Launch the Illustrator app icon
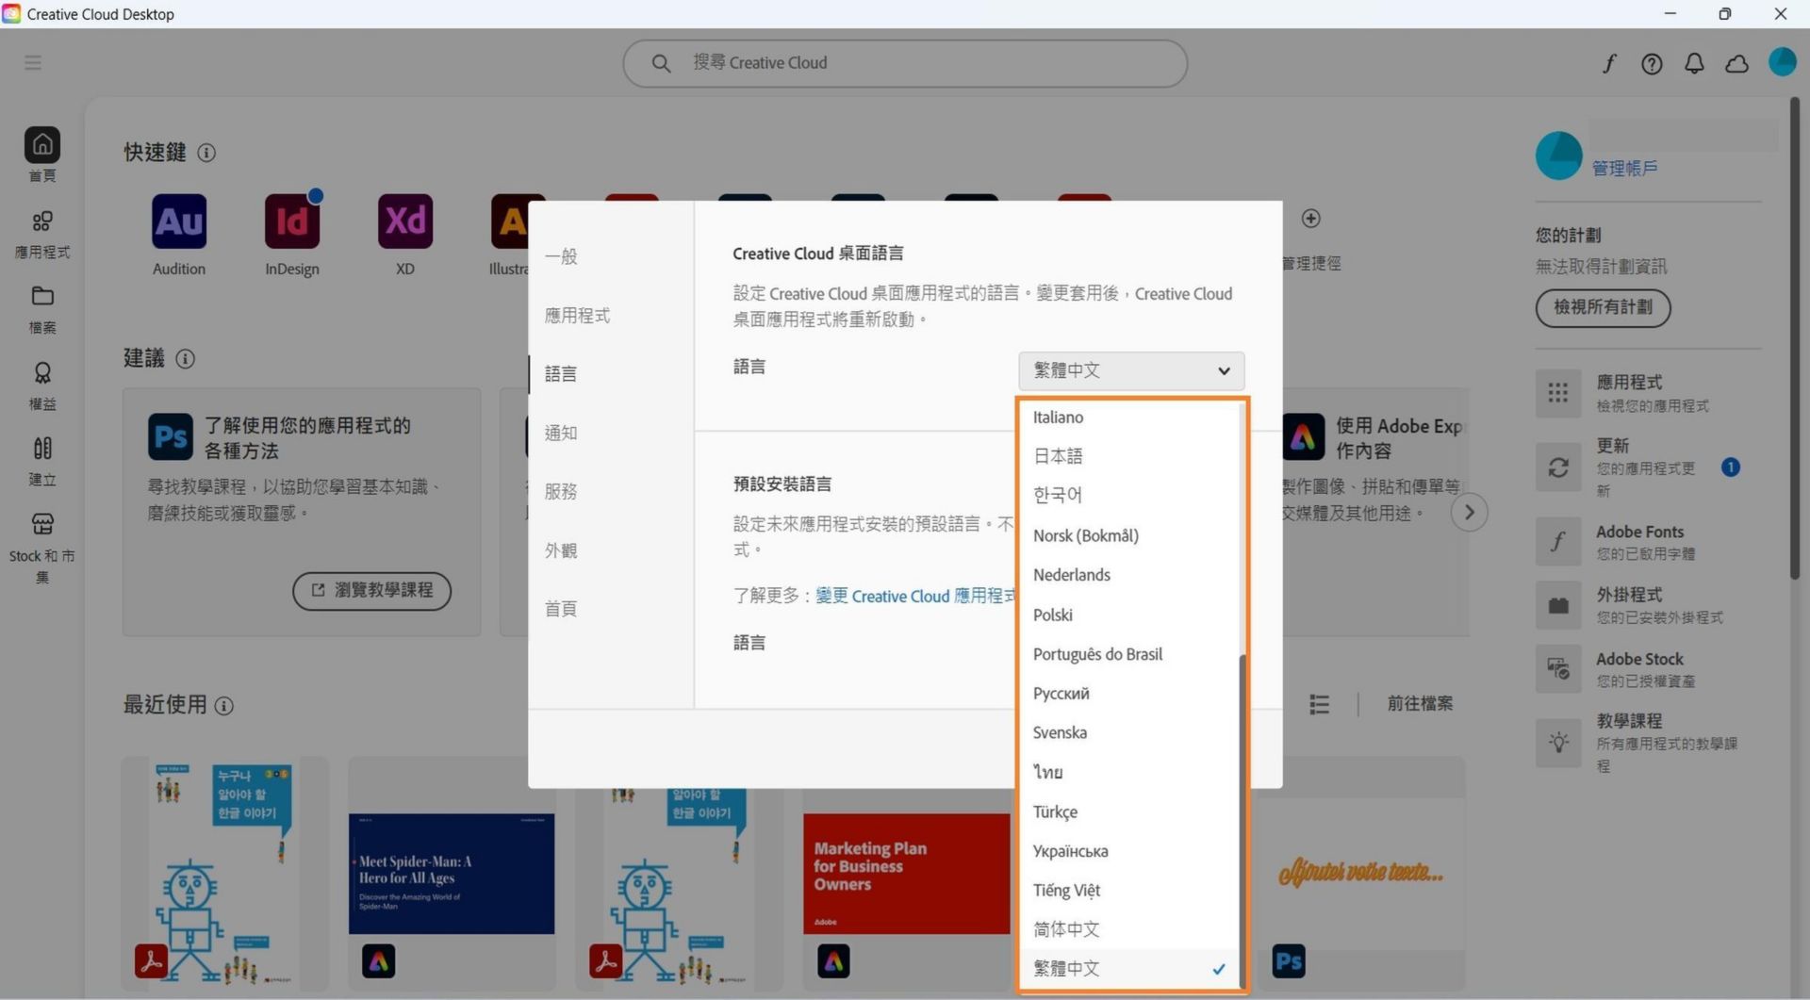1810x1000 pixels. point(509,221)
